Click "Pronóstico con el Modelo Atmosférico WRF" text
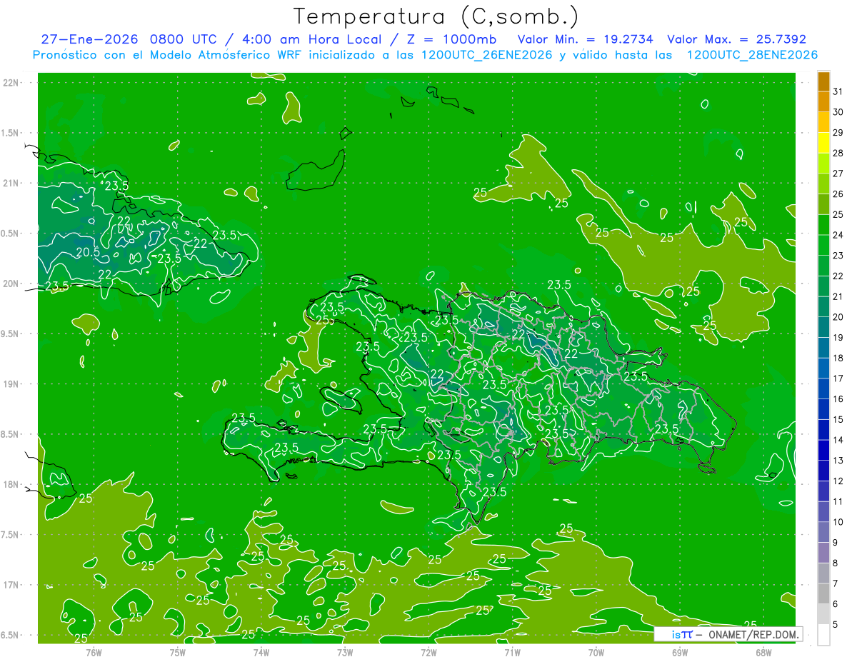 click(x=169, y=55)
